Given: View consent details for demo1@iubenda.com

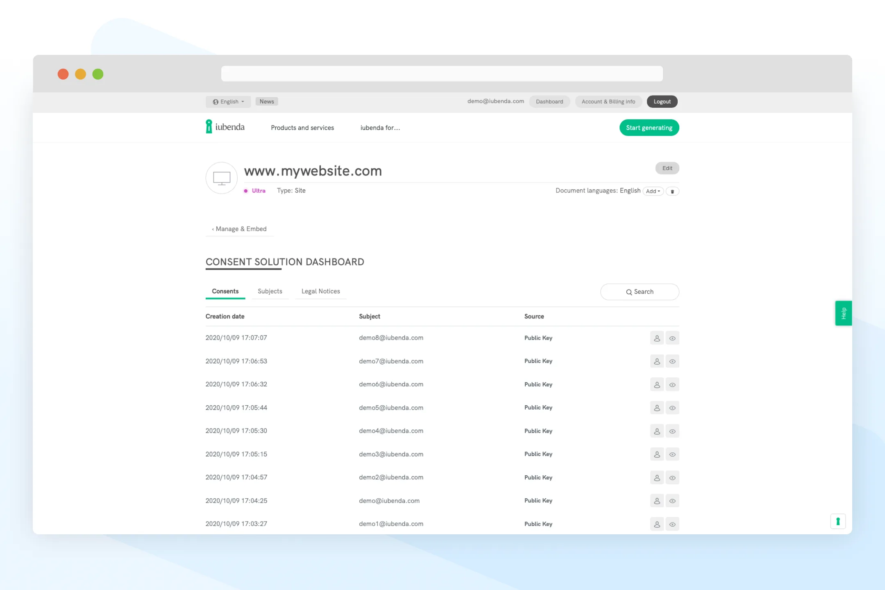Looking at the screenshot, I should pos(672,524).
